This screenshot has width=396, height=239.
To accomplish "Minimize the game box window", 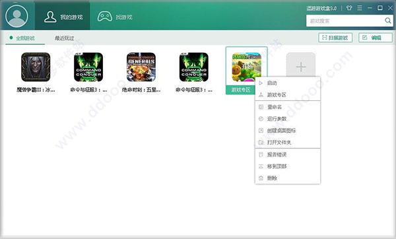I will click(370, 8).
